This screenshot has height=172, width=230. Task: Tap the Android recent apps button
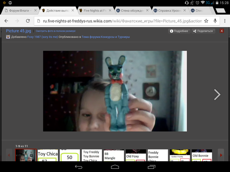[x=151, y=167]
